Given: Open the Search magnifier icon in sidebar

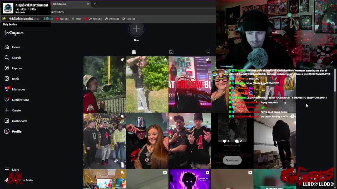Looking at the screenshot, I should coord(7,57).
